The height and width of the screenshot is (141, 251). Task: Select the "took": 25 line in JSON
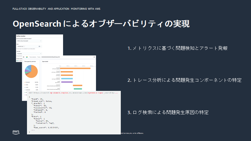(37, 99)
